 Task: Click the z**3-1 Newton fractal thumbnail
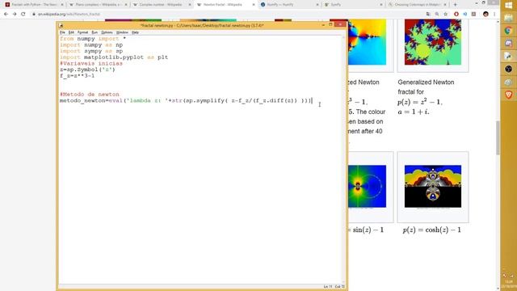[x=367, y=42]
